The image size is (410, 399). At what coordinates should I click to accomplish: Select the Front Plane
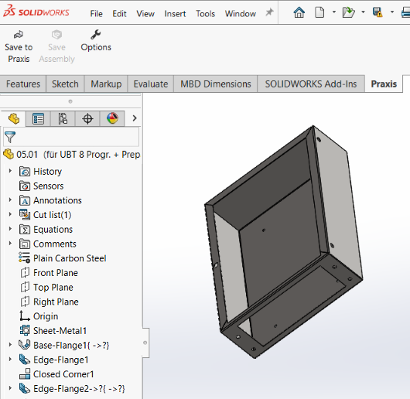pyautogui.click(x=49, y=273)
